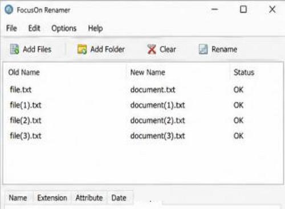The image size is (285, 209).
Task: Click the Rename button label
Action: (x=225, y=50)
